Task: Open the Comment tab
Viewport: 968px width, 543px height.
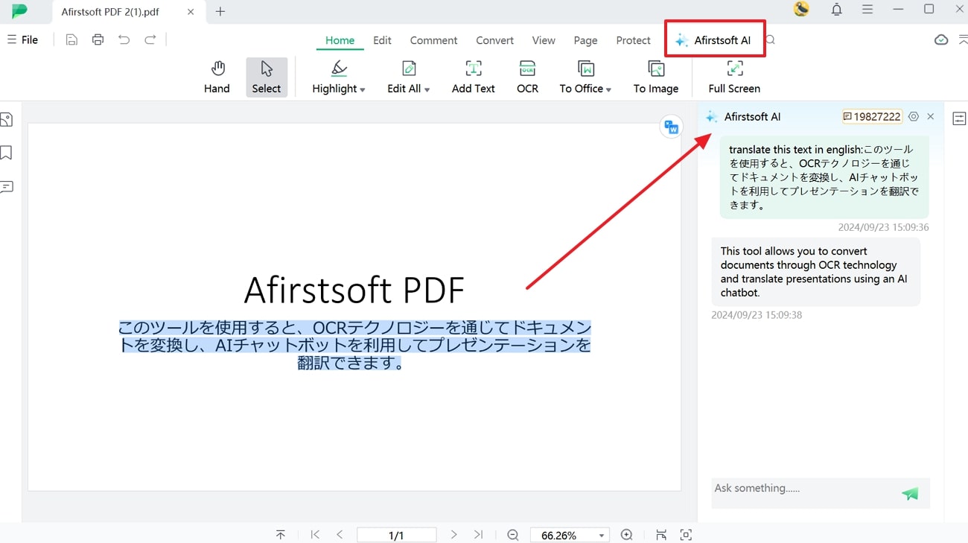Action: click(x=433, y=40)
